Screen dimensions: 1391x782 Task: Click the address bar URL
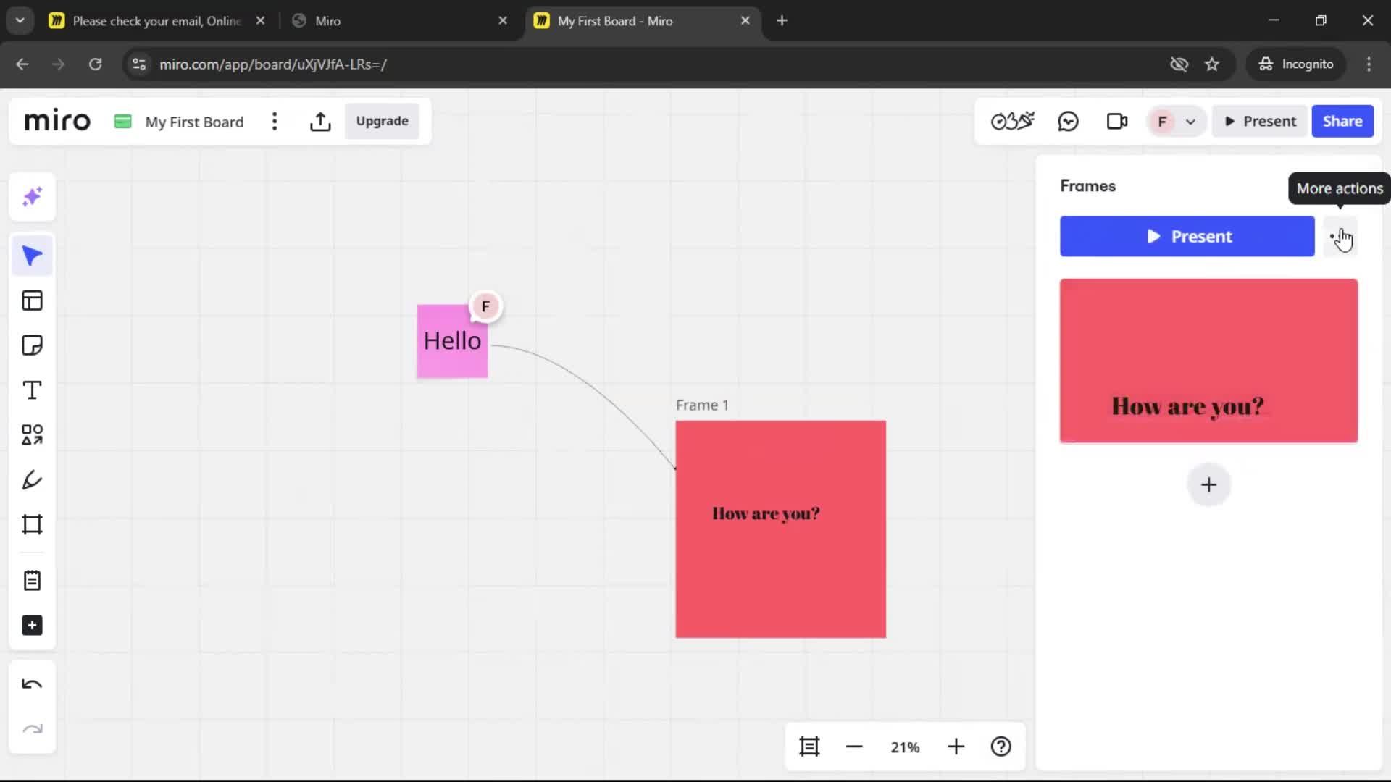point(272,64)
